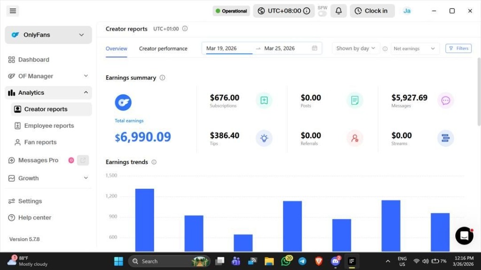The image size is (481, 270).
Task: Click the Tips lightbulb icon
Action: pyautogui.click(x=264, y=138)
